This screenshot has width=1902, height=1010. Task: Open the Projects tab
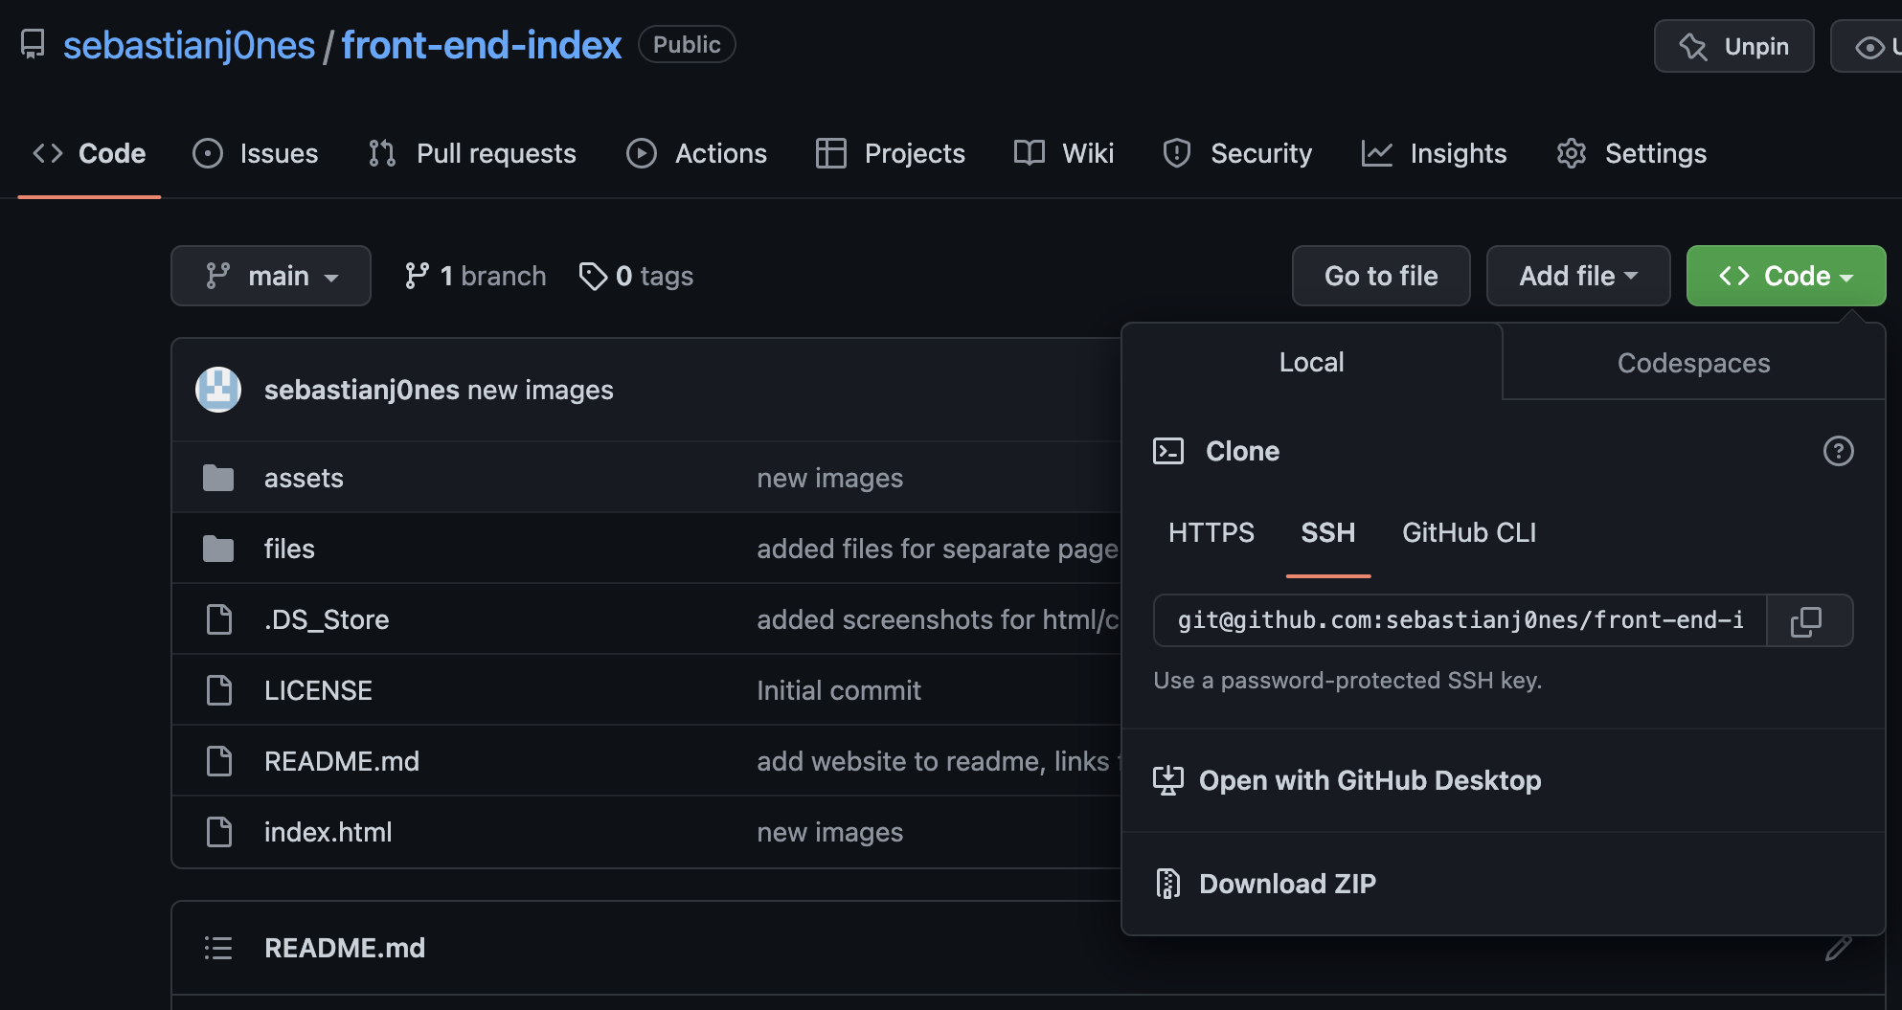point(890,153)
